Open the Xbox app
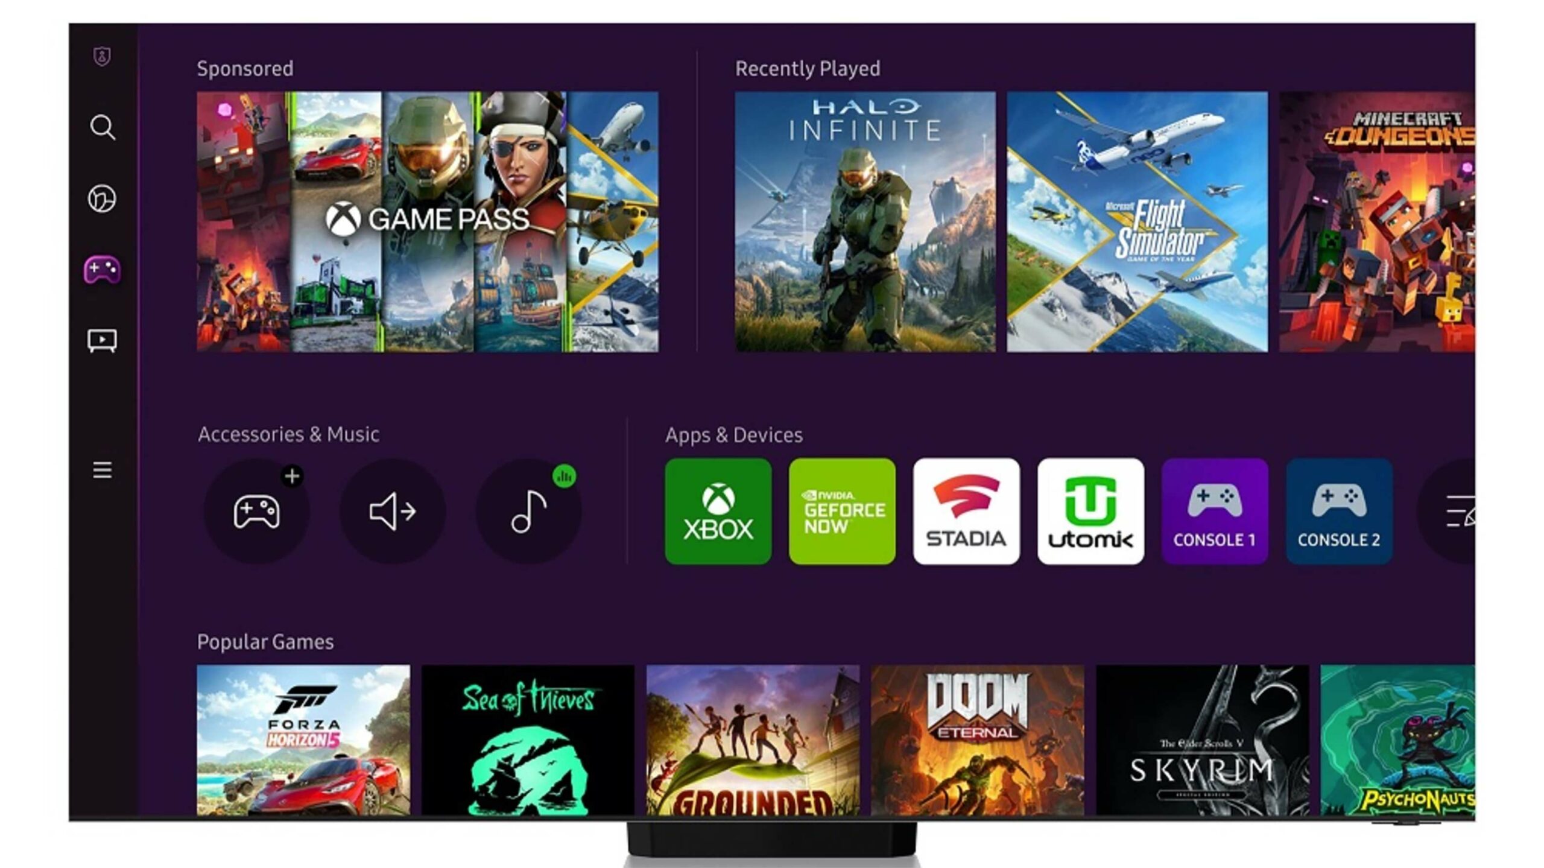The height and width of the screenshot is (868, 1544). 718,510
